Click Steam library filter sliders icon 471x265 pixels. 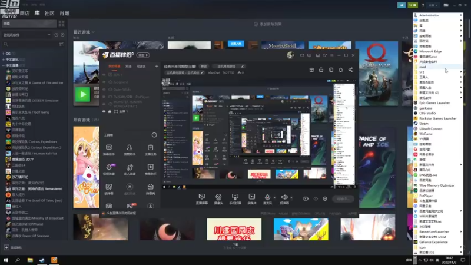point(62,44)
